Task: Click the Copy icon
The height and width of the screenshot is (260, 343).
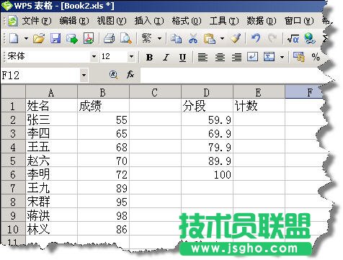Action: 176,38
